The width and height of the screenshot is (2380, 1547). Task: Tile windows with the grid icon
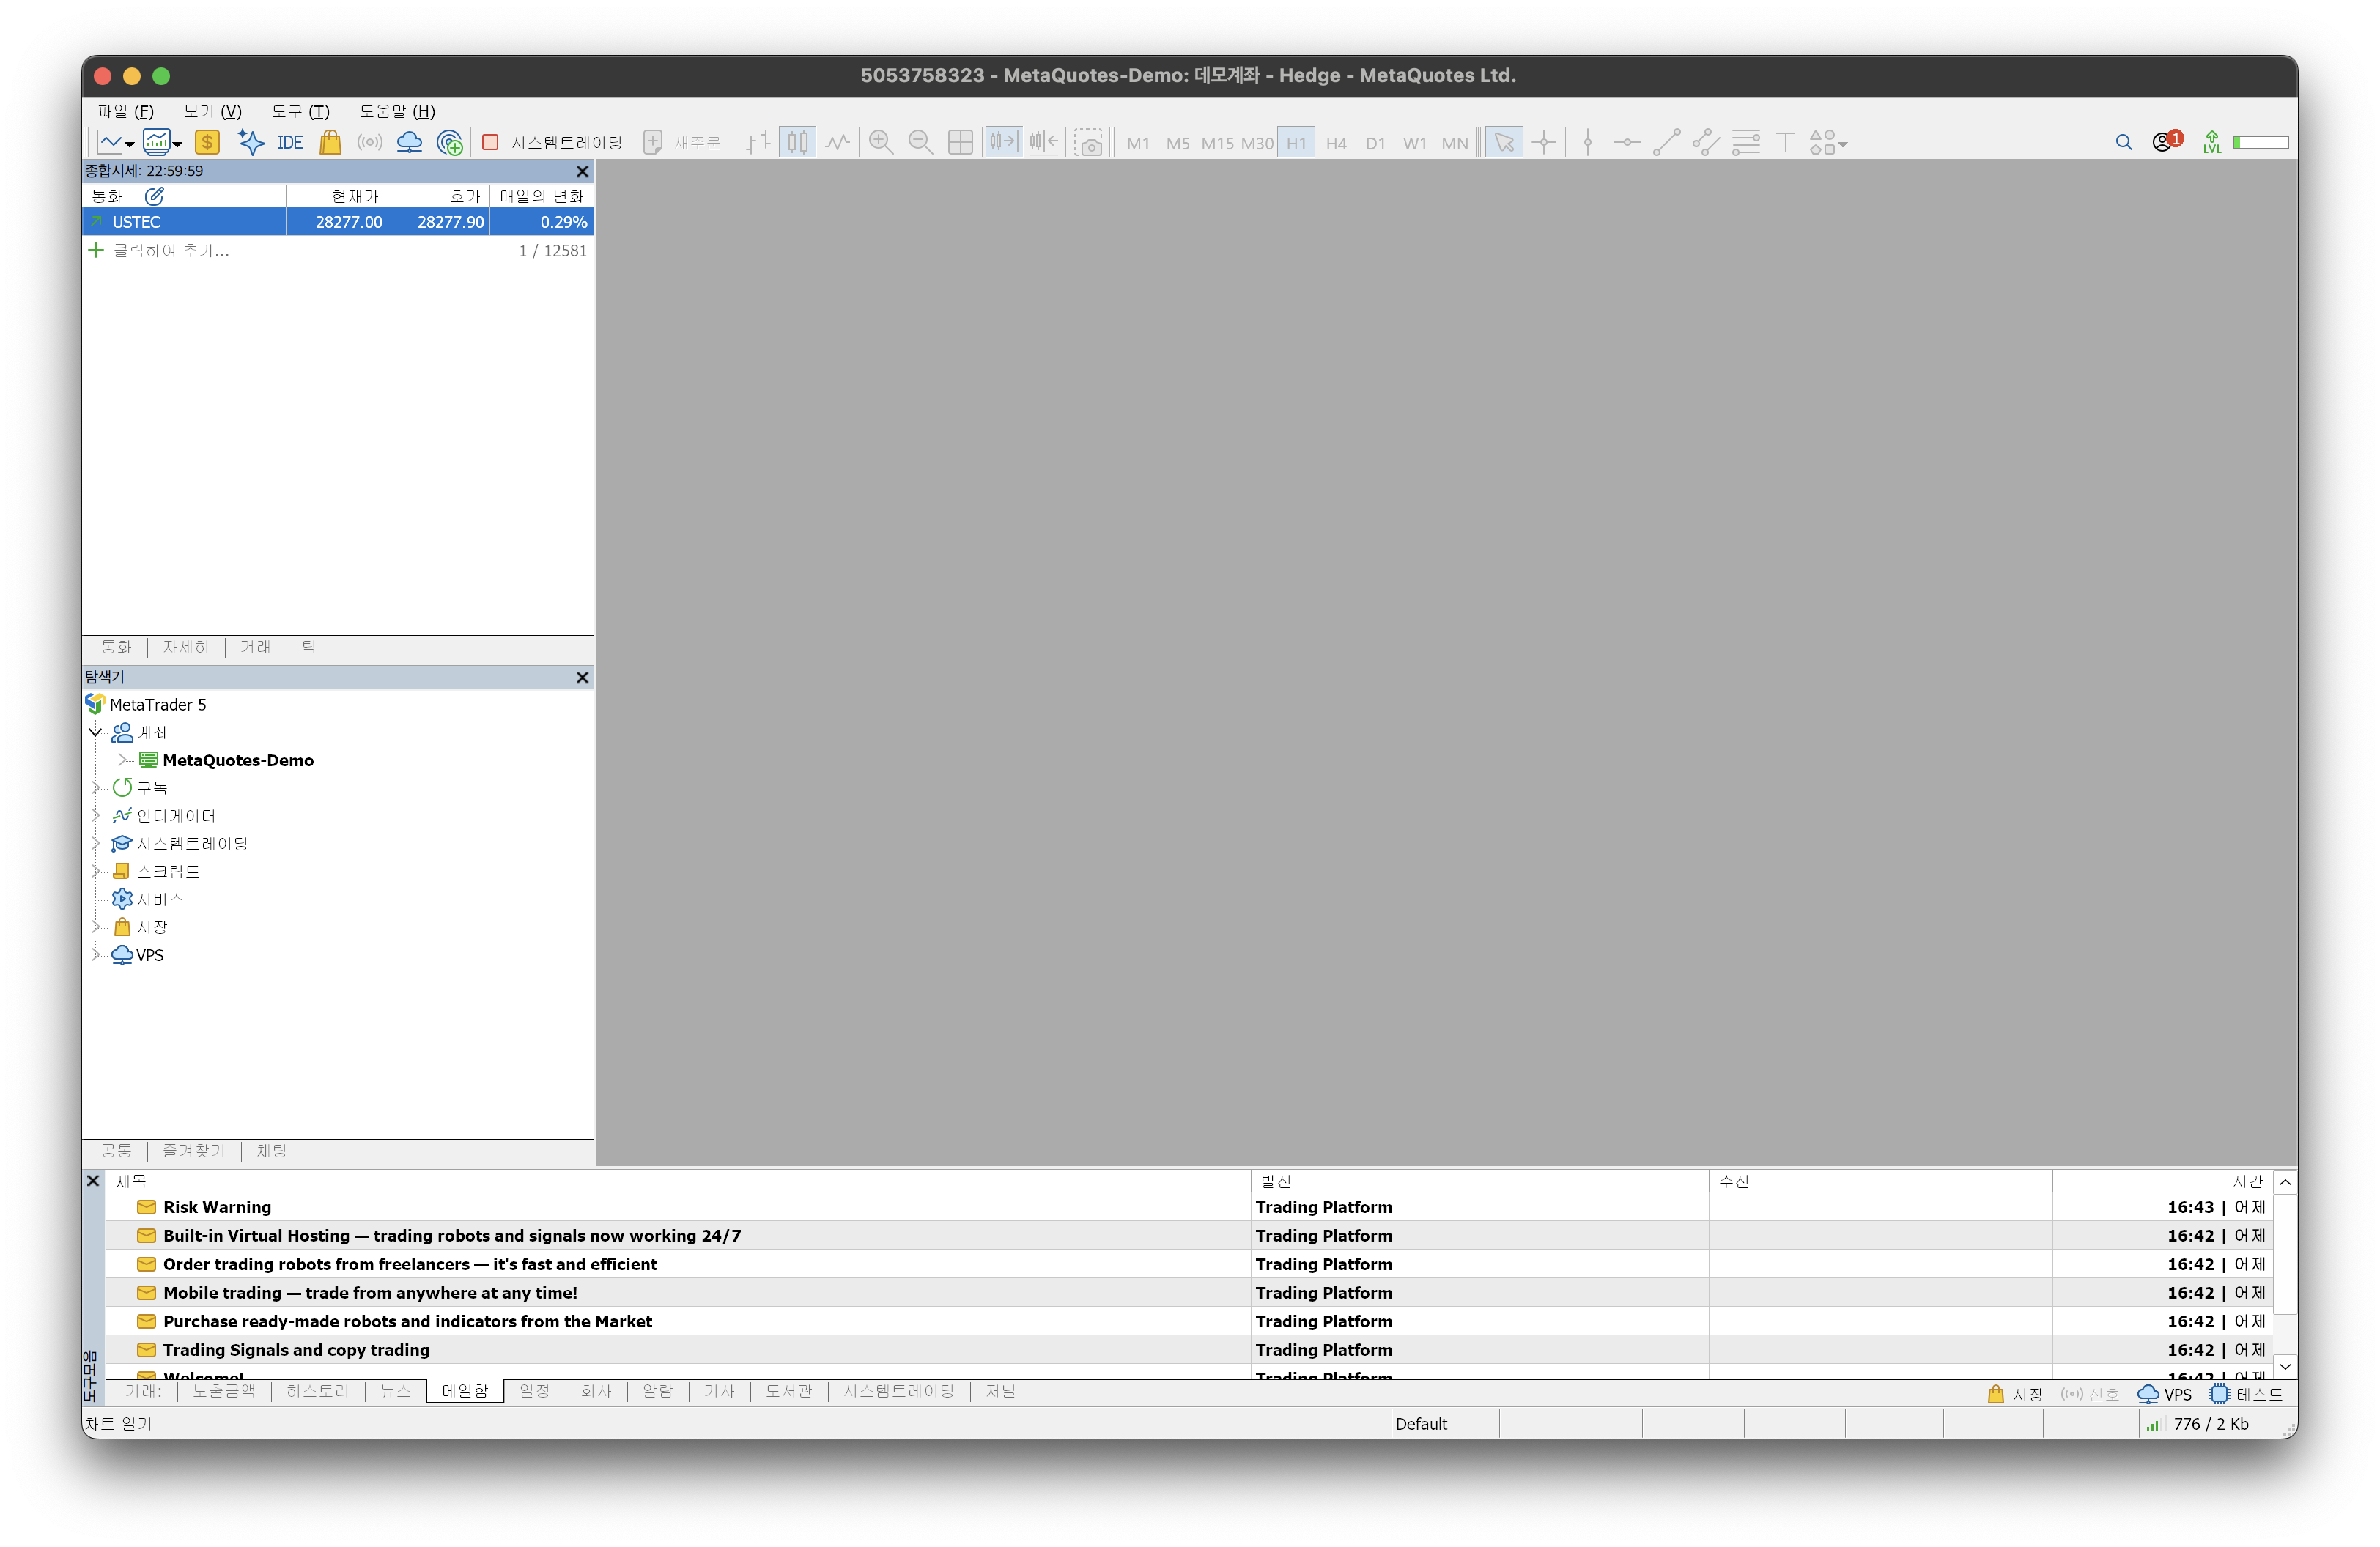(x=960, y=143)
